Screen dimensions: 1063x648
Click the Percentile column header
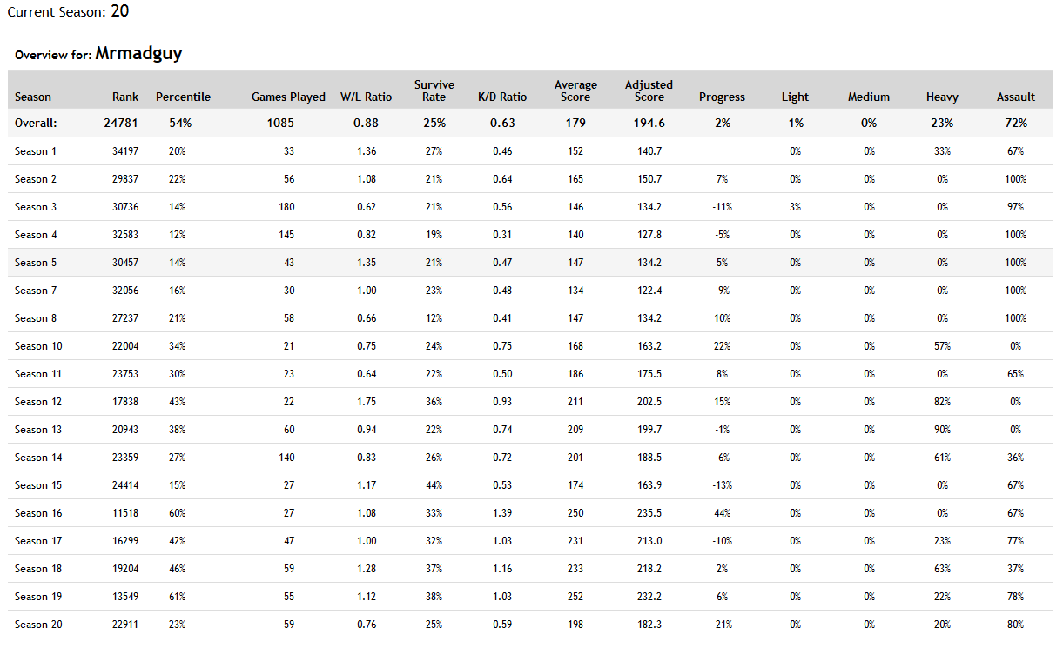pos(183,97)
